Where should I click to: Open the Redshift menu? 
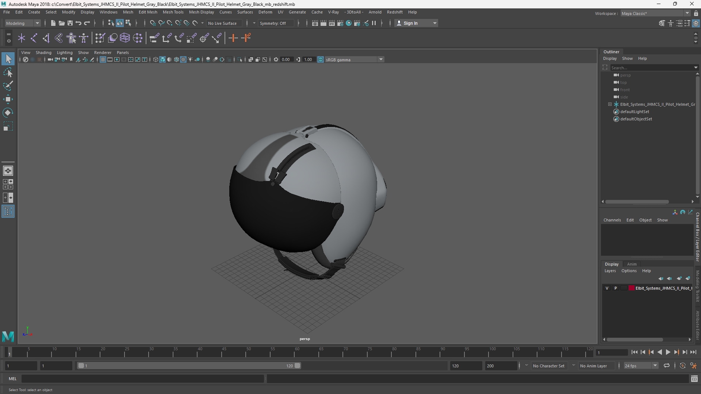[x=395, y=12]
